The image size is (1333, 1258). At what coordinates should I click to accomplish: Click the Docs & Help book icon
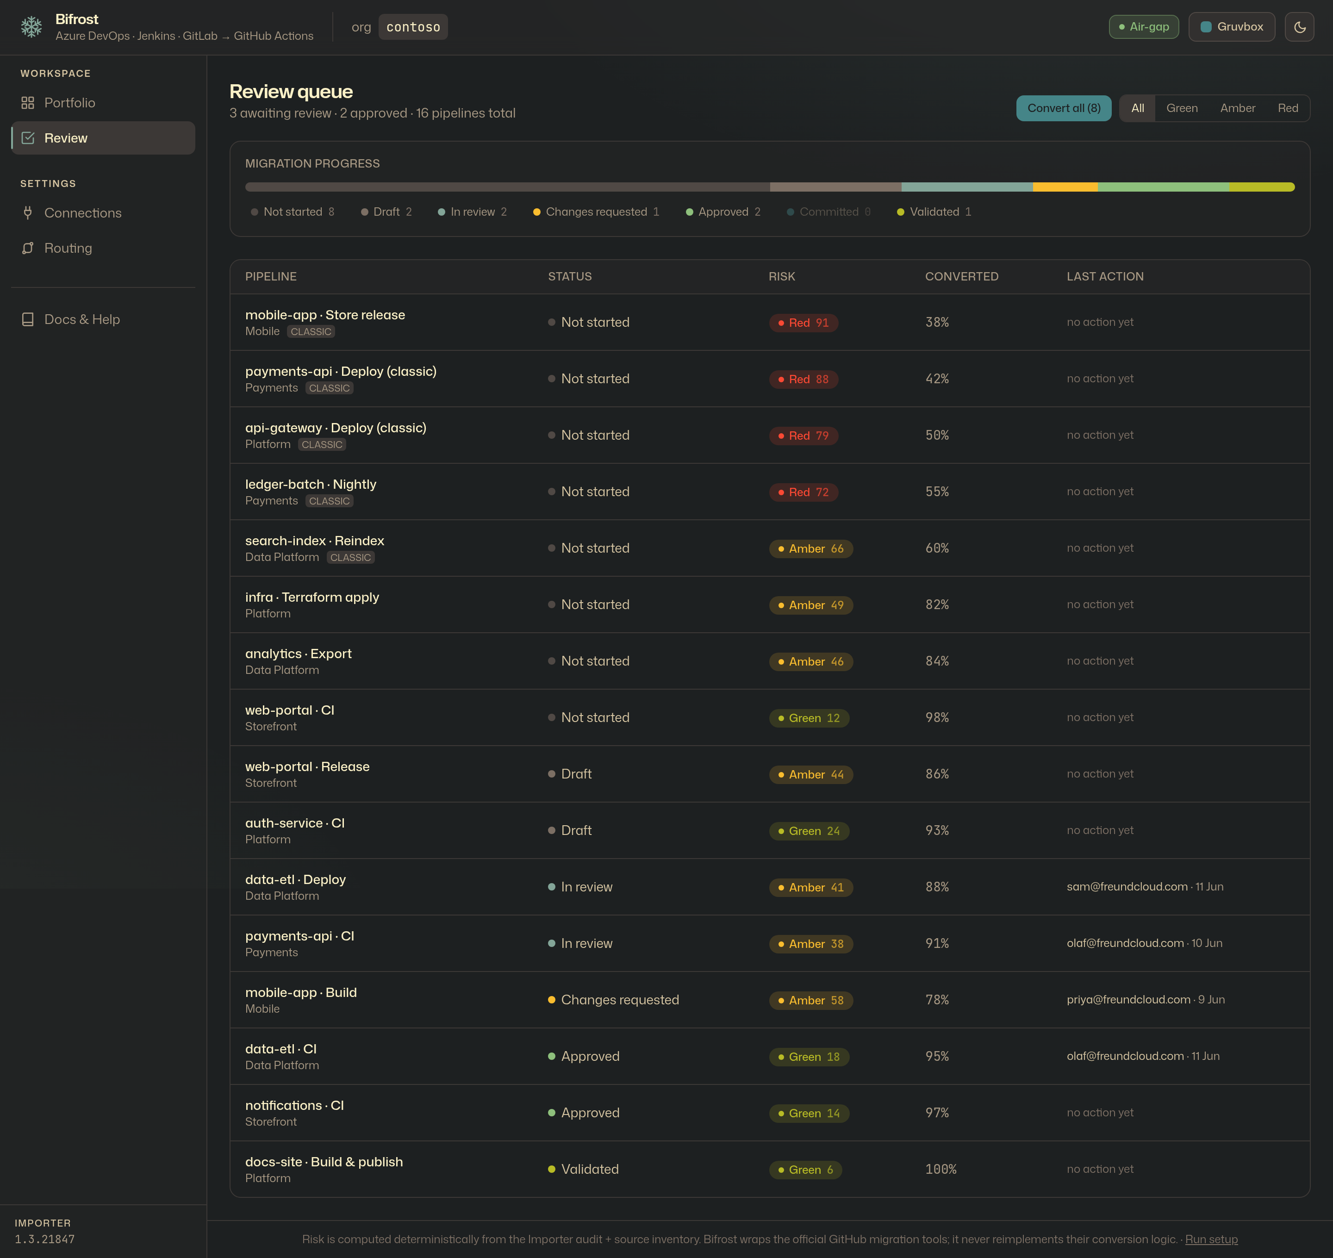click(27, 319)
